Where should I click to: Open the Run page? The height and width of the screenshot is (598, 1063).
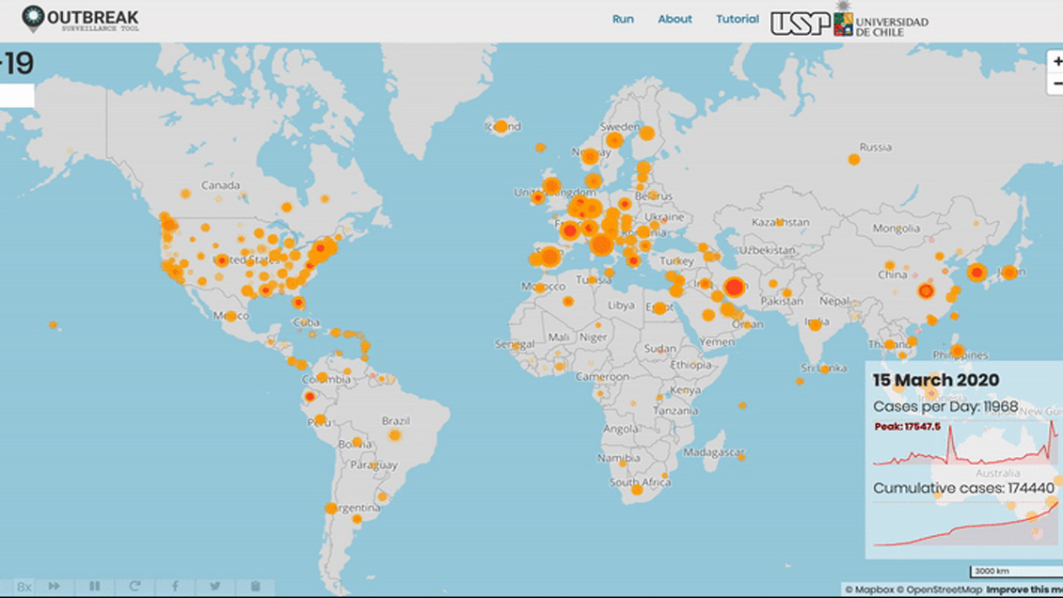623,19
